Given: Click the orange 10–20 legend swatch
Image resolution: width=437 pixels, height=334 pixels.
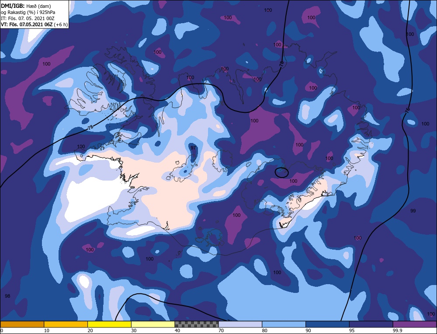Looking at the screenshot, I should coord(66,324).
